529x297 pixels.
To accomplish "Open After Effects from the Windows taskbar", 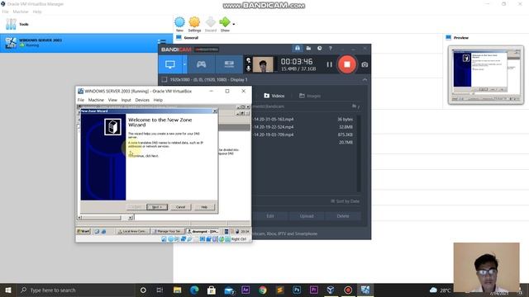I will tap(245, 290).
